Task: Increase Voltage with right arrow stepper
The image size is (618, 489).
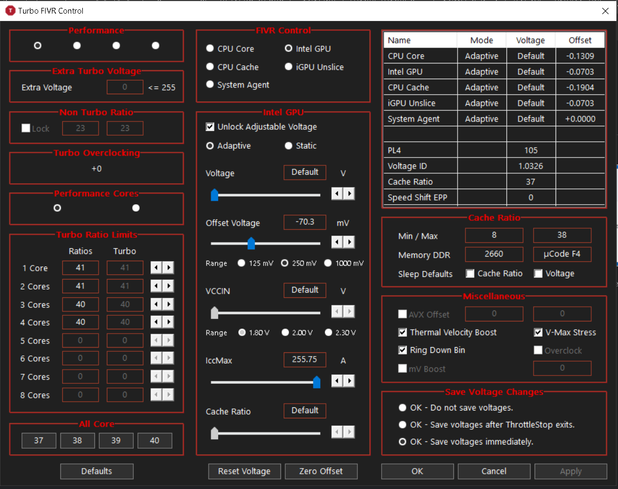Action: (349, 193)
